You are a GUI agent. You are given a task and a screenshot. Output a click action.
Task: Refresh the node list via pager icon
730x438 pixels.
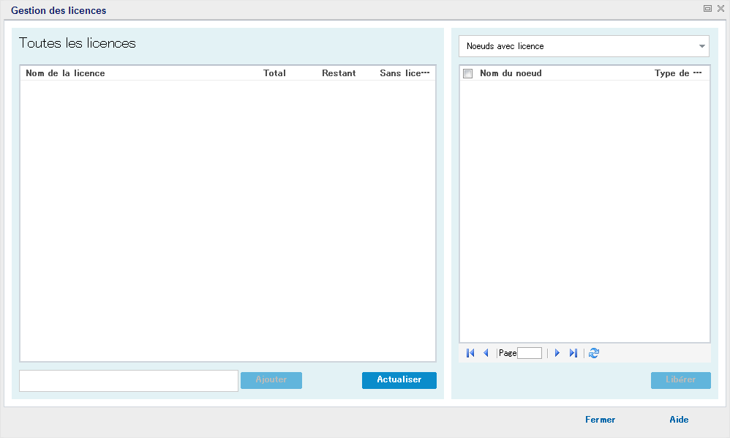click(594, 353)
